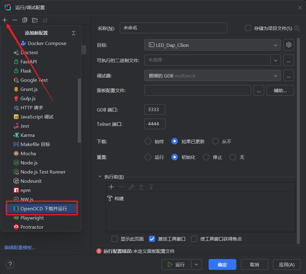
Task: Add a before-launch task plus icon
Action: coord(111,187)
